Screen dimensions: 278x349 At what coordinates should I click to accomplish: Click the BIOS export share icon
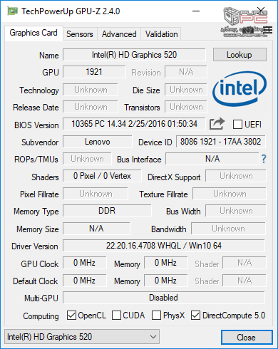click(x=217, y=124)
